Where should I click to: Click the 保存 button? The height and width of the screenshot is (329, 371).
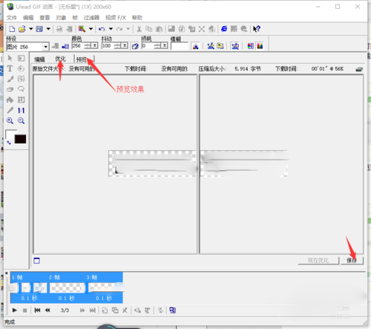coord(352,261)
